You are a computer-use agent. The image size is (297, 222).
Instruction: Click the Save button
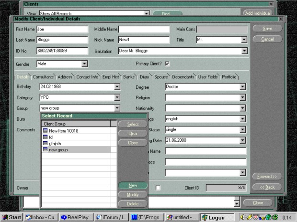(267, 29)
